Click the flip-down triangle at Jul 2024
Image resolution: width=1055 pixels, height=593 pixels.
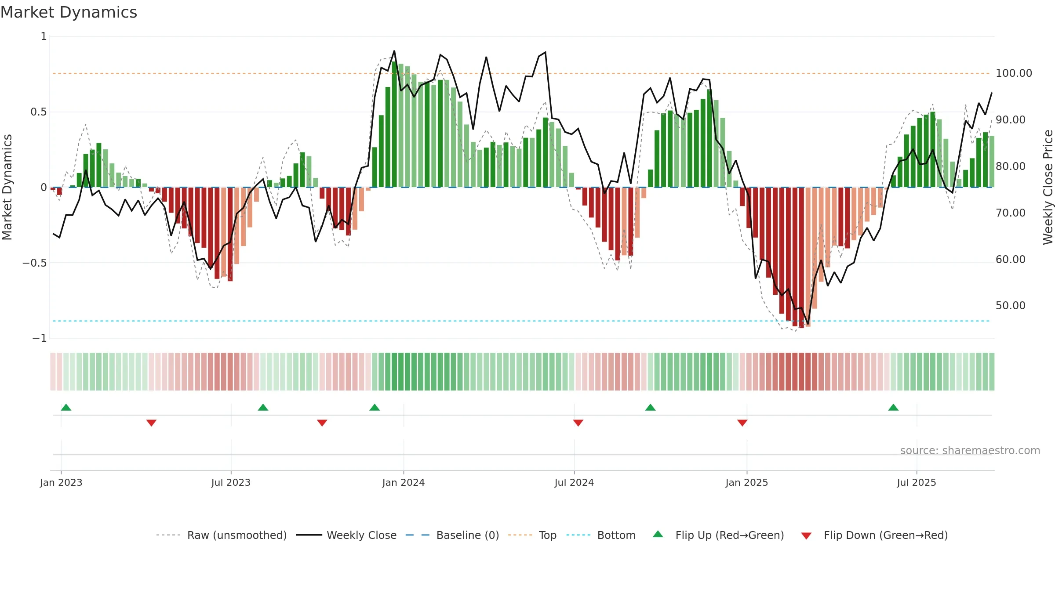pos(578,423)
